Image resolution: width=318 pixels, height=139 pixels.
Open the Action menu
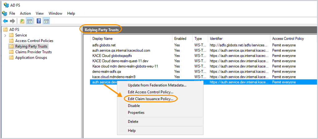[x=25, y=13]
